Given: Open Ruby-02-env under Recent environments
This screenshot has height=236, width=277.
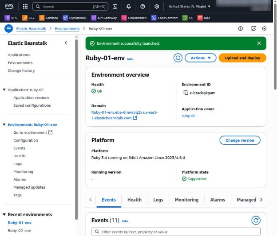Looking at the screenshot, I should [19, 231].
